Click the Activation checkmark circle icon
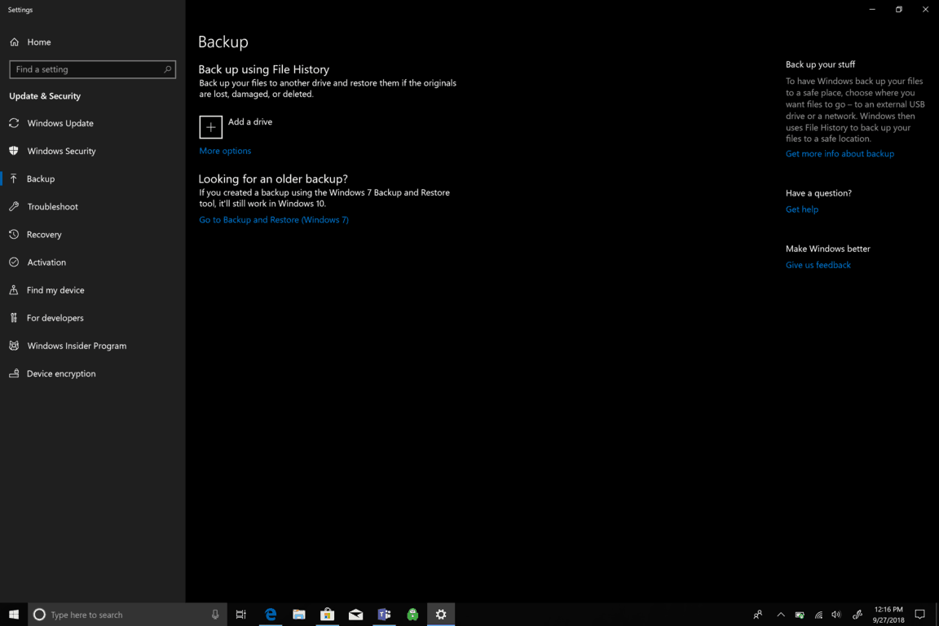The height and width of the screenshot is (626, 939). tap(14, 262)
